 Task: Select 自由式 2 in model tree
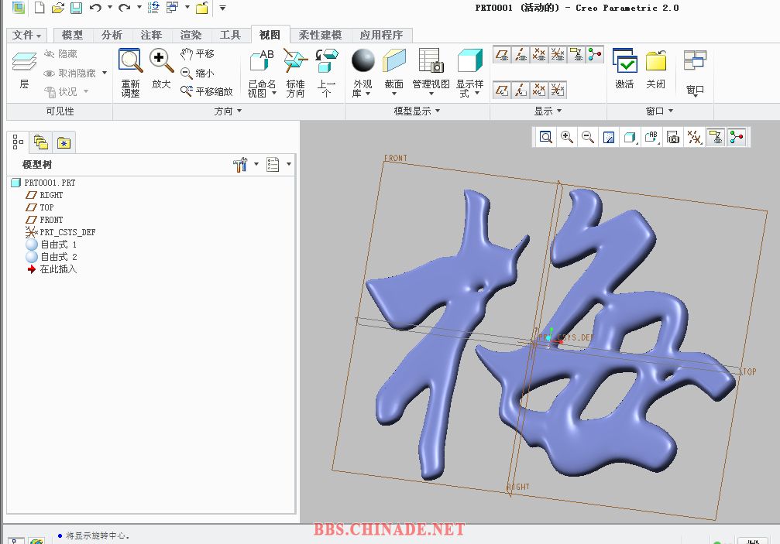point(52,257)
